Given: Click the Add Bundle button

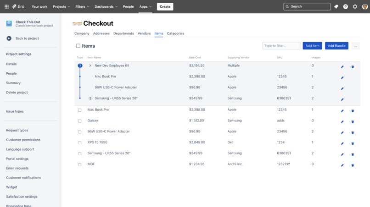Looking at the screenshot, I should [x=336, y=46].
